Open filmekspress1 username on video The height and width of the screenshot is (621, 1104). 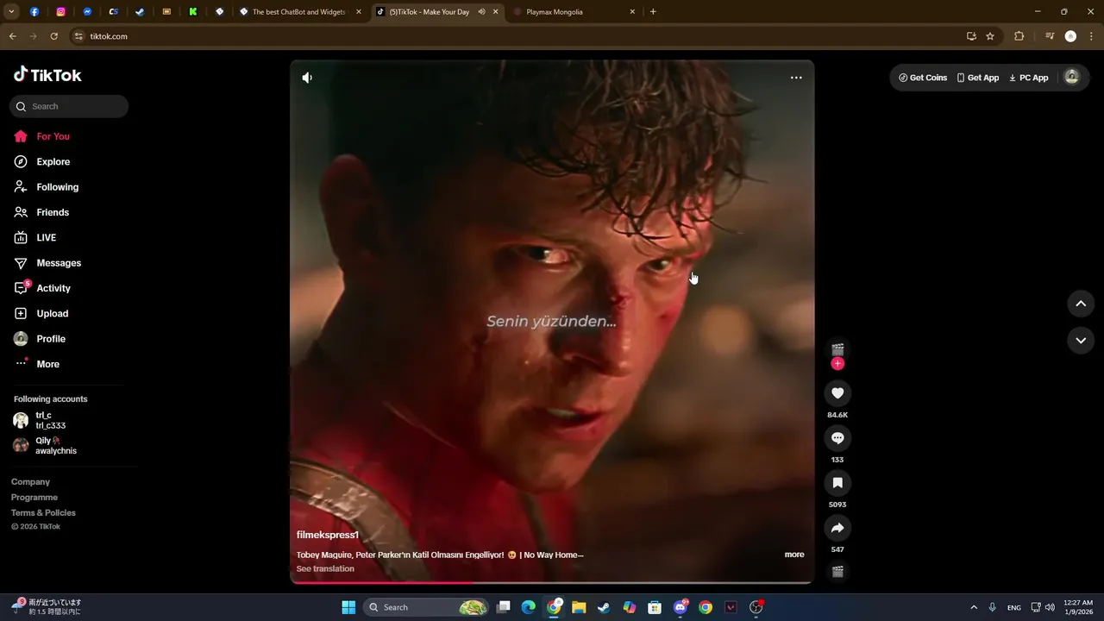(328, 536)
